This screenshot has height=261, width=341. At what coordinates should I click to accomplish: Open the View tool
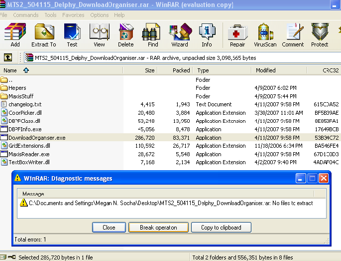(99, 35)
